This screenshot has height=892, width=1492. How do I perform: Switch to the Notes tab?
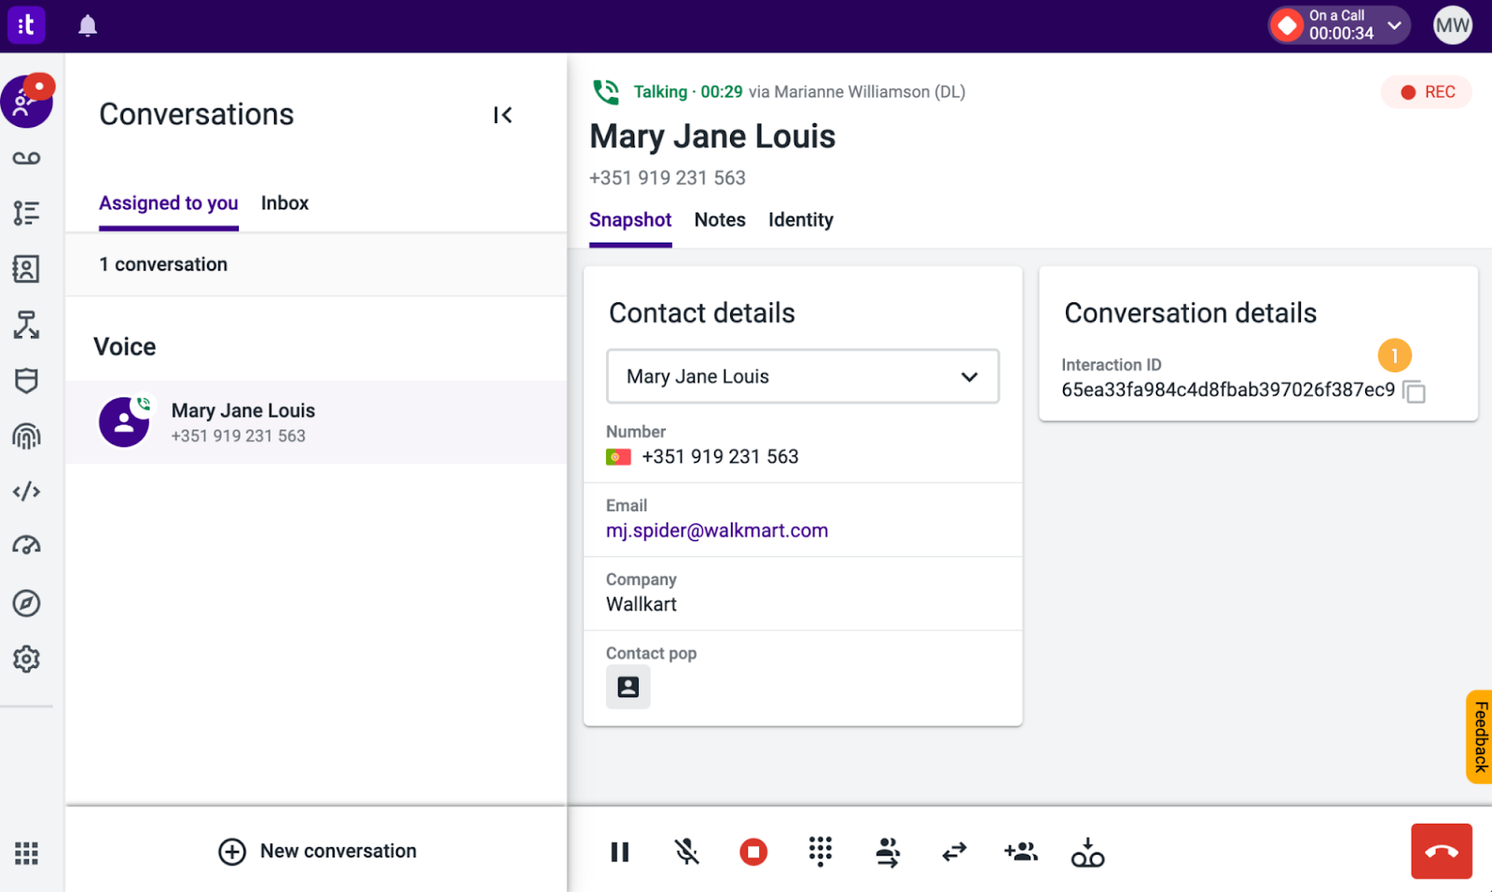point(720,220)
